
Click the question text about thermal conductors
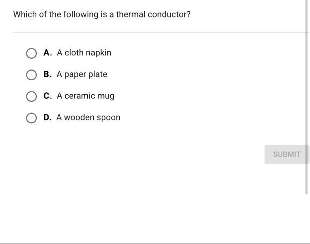tap(102, 14)
